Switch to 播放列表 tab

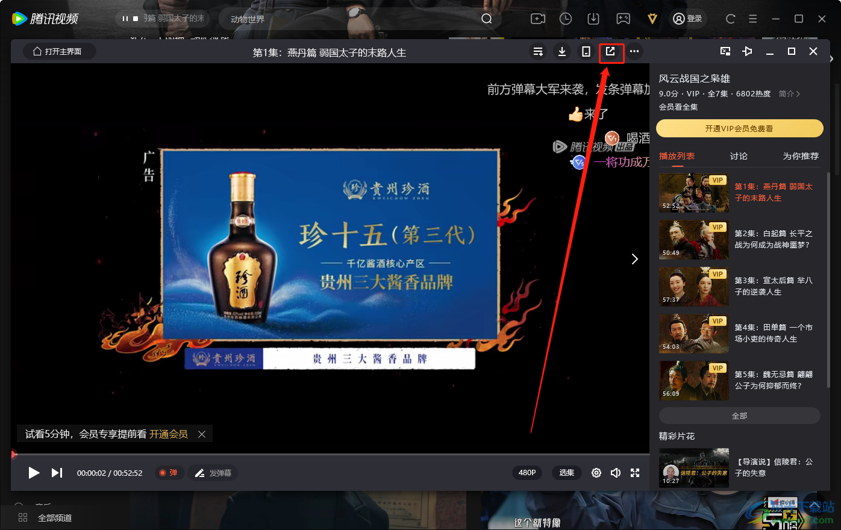677,156
